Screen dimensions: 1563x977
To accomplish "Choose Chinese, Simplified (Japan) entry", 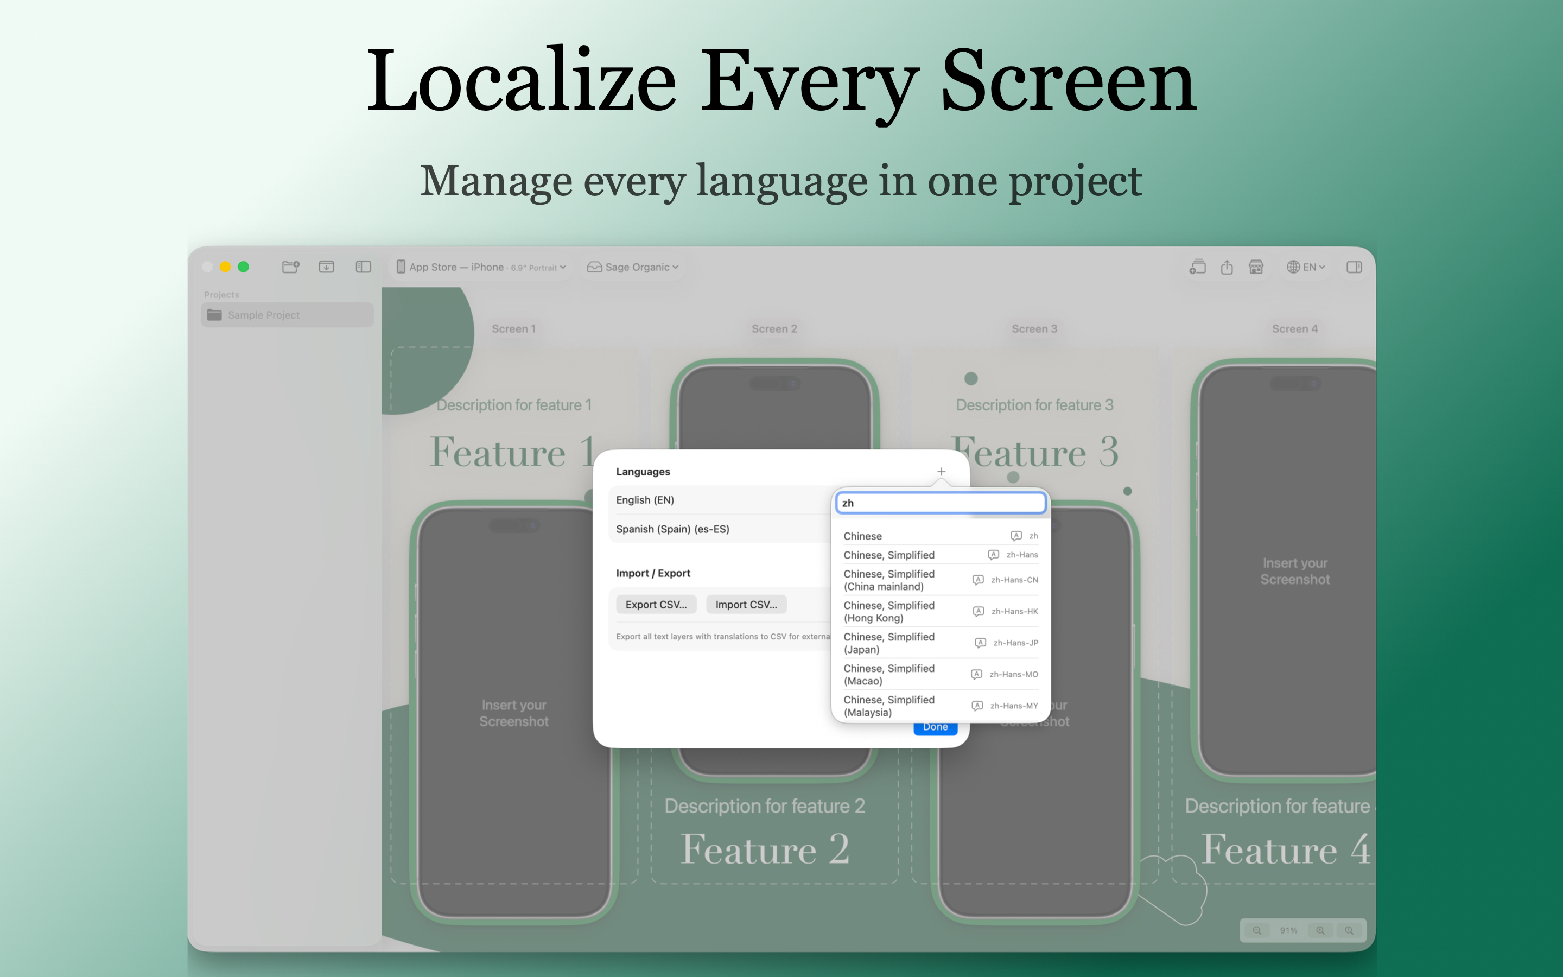I will click(x=941, y=643).
